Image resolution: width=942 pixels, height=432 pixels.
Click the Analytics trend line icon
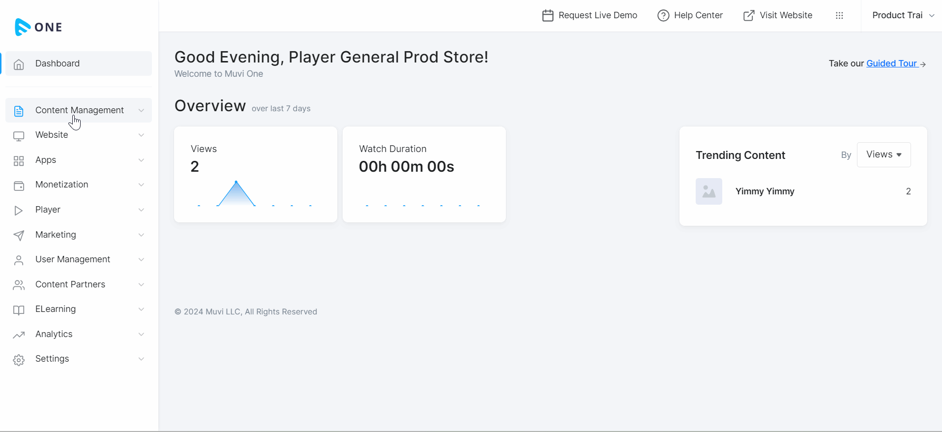19,335
